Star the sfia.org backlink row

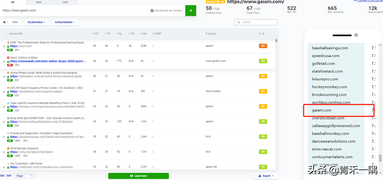coord(4,152)
